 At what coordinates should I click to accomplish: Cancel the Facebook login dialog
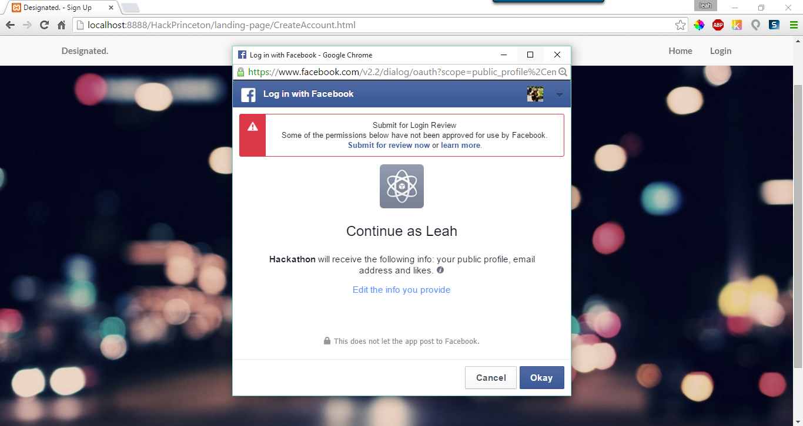491,378
